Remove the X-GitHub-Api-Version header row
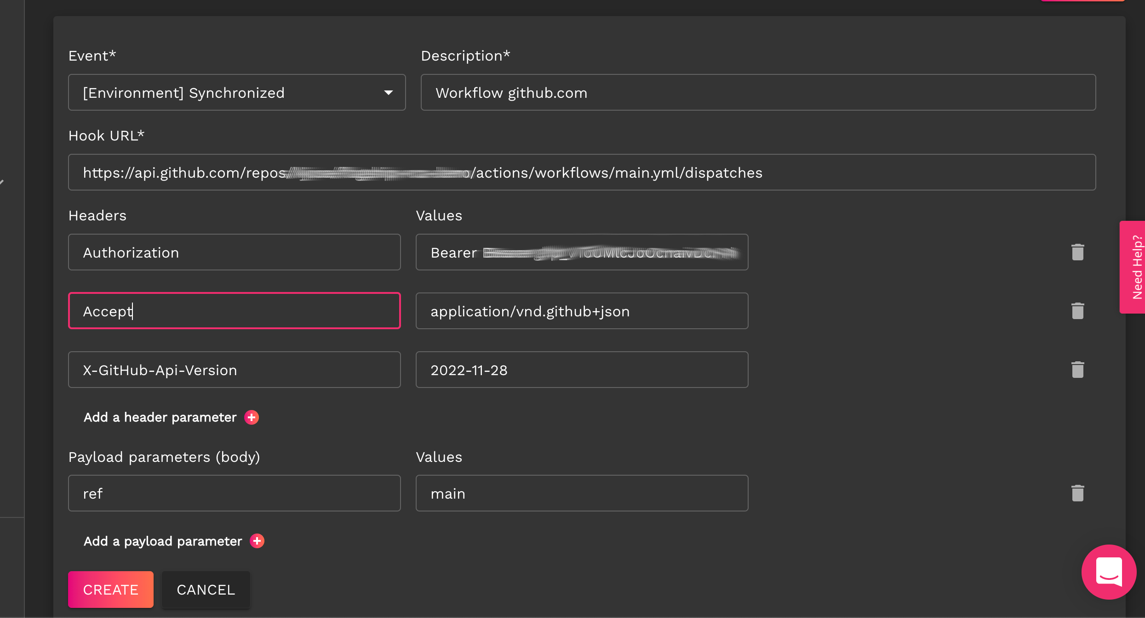1145x618 pixels. (x=1077, y=370)
